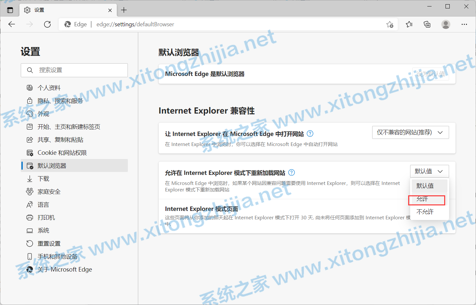476x305 pixels.
Task: Refresh the settings page
Action: point(47,24)
